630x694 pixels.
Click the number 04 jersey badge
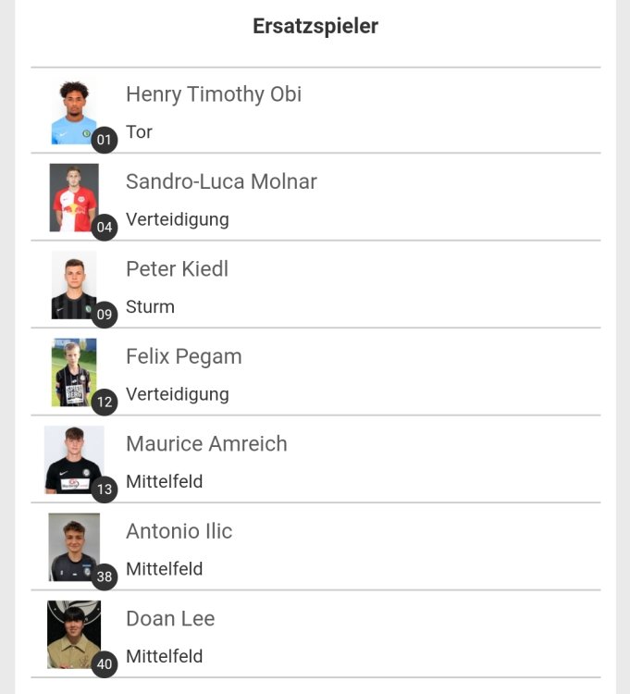[x=105, y=227]
